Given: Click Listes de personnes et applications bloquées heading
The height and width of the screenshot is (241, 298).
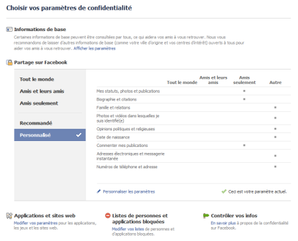Looking at the screenshot, I should (x=140, y=218).
